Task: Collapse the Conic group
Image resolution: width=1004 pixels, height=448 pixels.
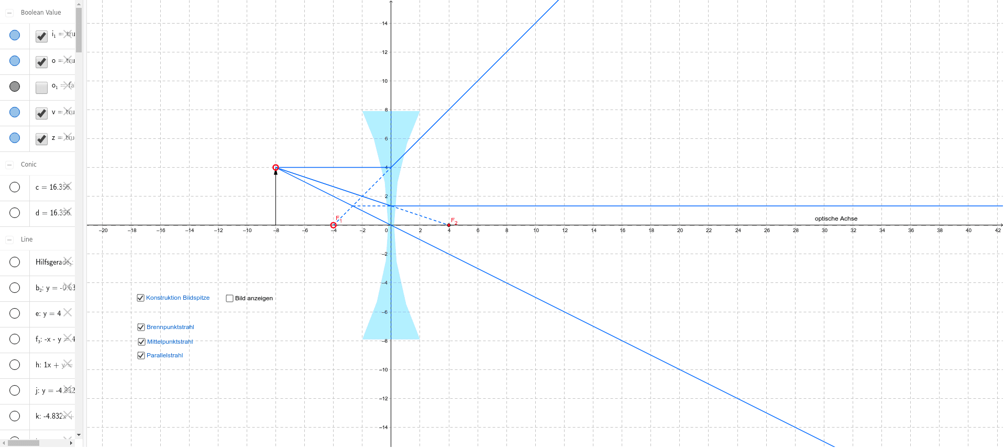Action: [x=9, y=165]
